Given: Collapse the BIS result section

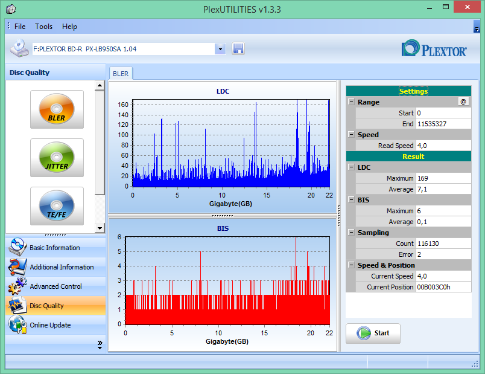Looking at the screenshot, I should [351, 199].
